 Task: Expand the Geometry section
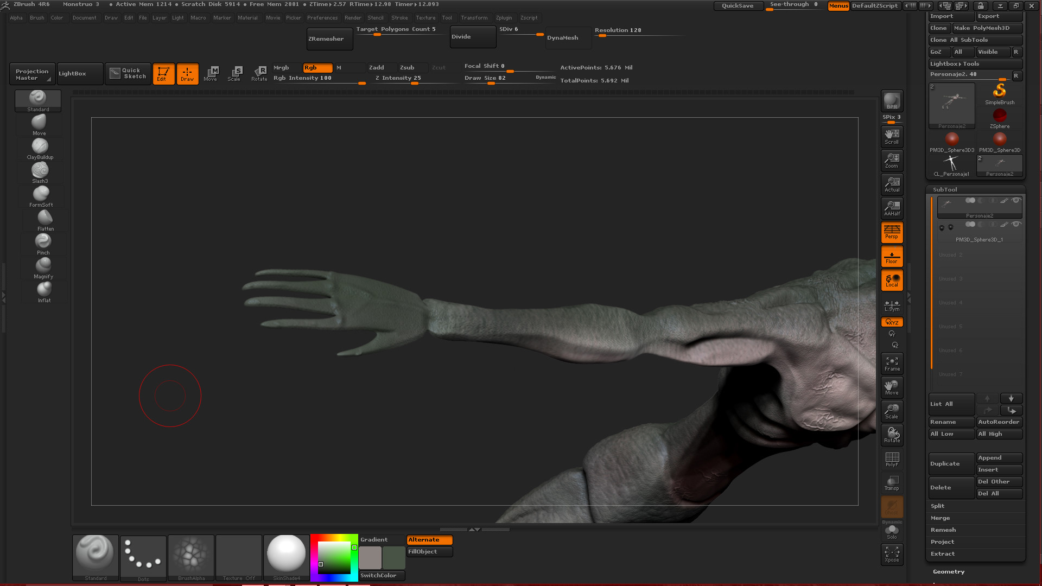click(949, 571)
